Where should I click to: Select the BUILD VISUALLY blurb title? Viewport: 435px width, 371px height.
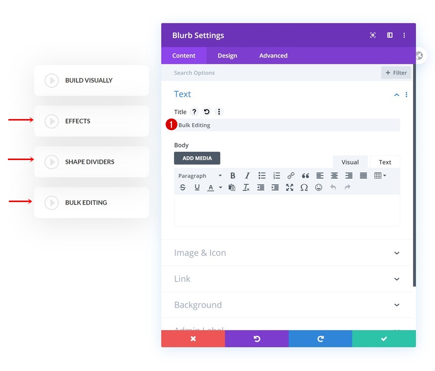click(89, 81)
